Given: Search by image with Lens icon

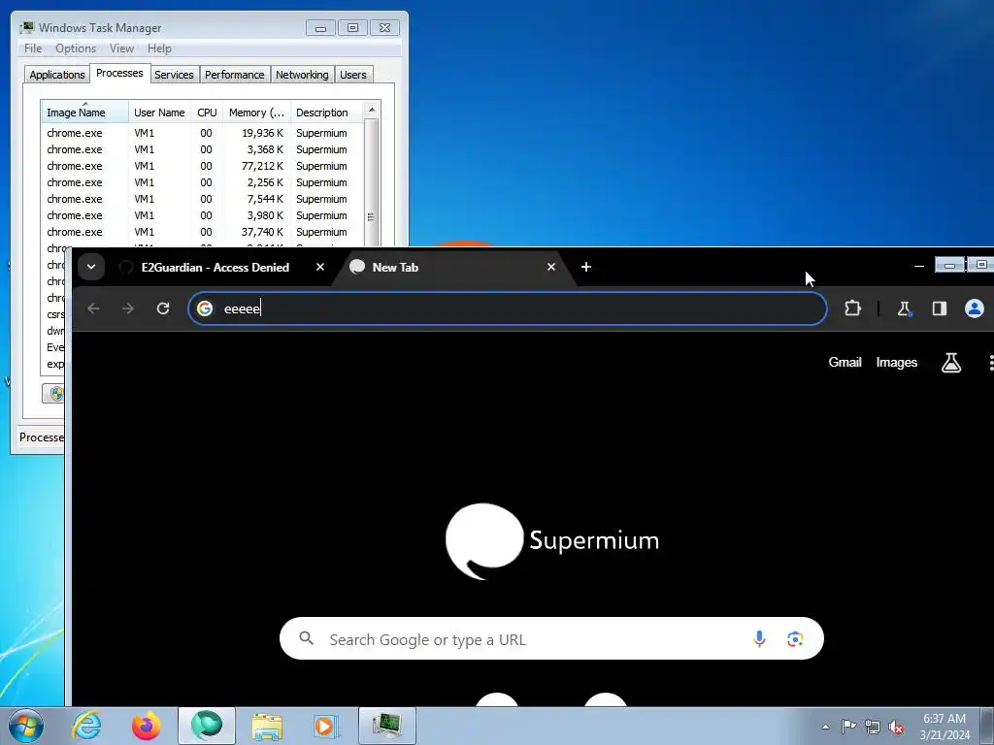Looking at the screenshot, I should click(795, 638).
